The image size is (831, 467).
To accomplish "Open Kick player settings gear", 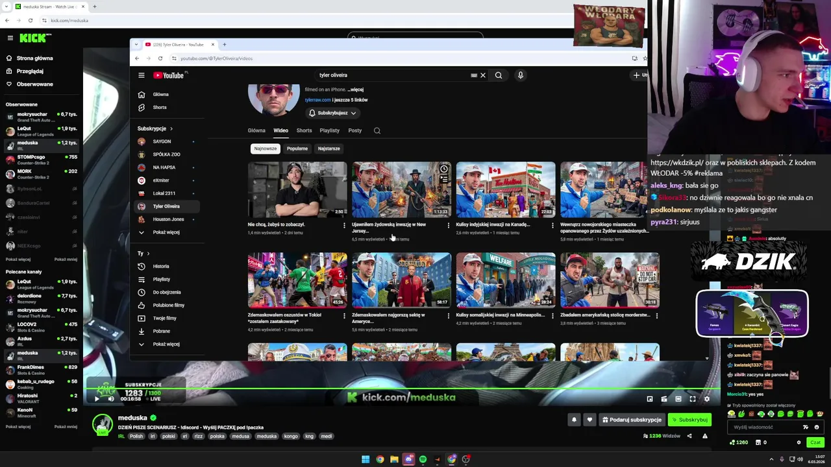I will click(x=707, y=399).
